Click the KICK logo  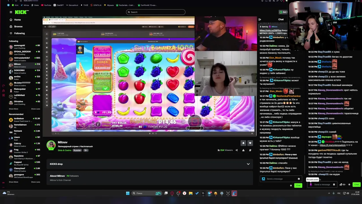point(22,12)
